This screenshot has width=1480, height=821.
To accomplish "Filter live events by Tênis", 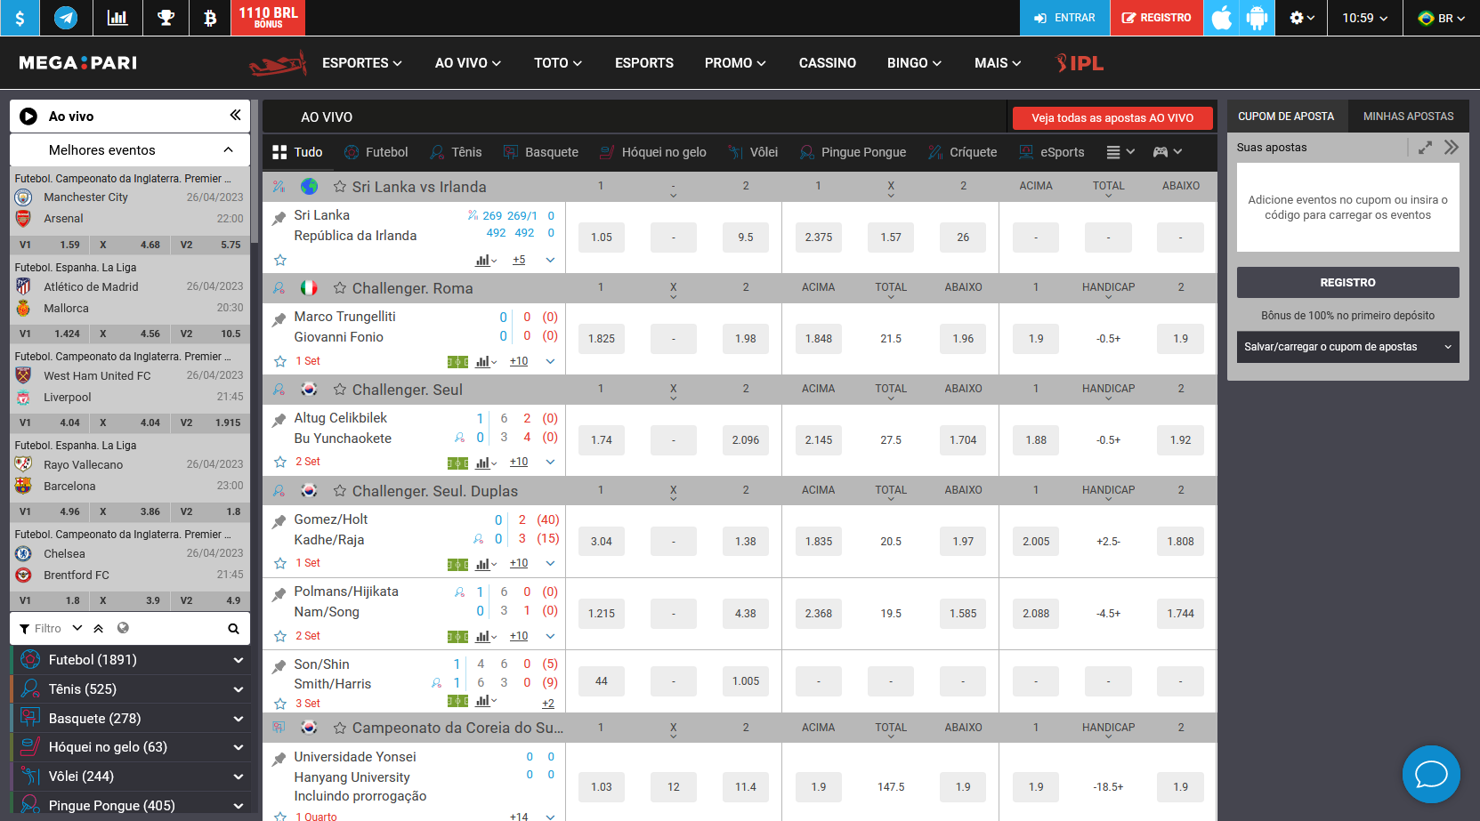I will pos(456,152).
